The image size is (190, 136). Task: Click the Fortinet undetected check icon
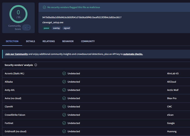(x=64, y=123)
